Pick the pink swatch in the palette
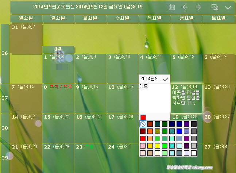236x173 pixels. [x=143, y=146]
